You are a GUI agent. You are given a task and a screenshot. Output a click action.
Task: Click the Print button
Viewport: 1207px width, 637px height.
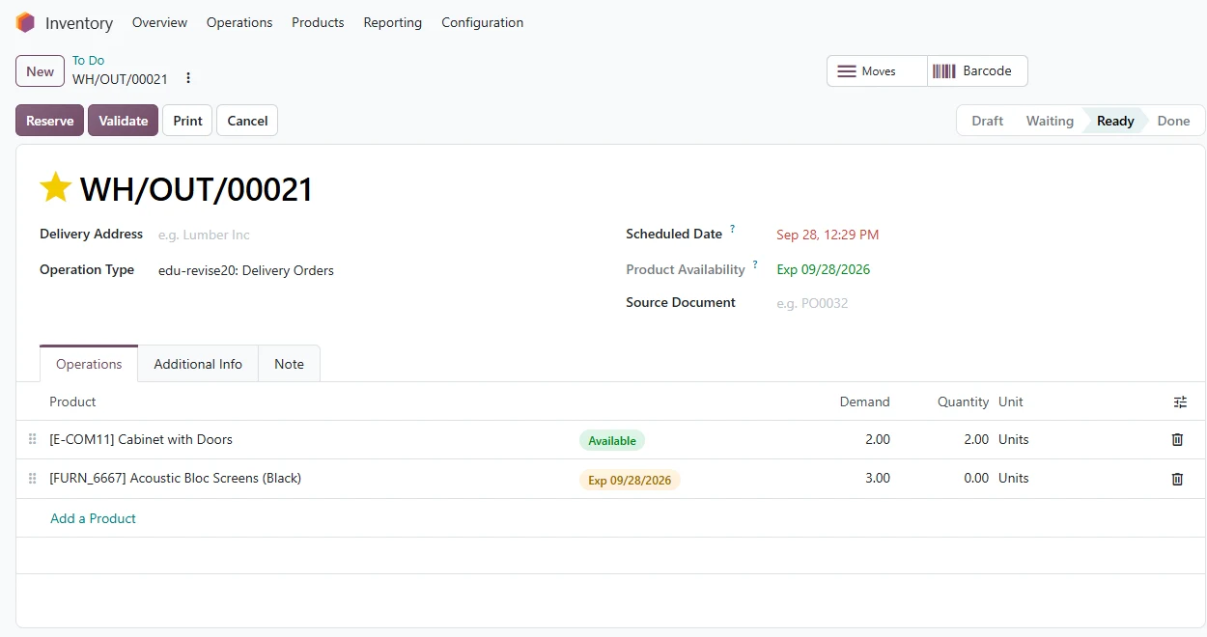click(x=187, y=121)
